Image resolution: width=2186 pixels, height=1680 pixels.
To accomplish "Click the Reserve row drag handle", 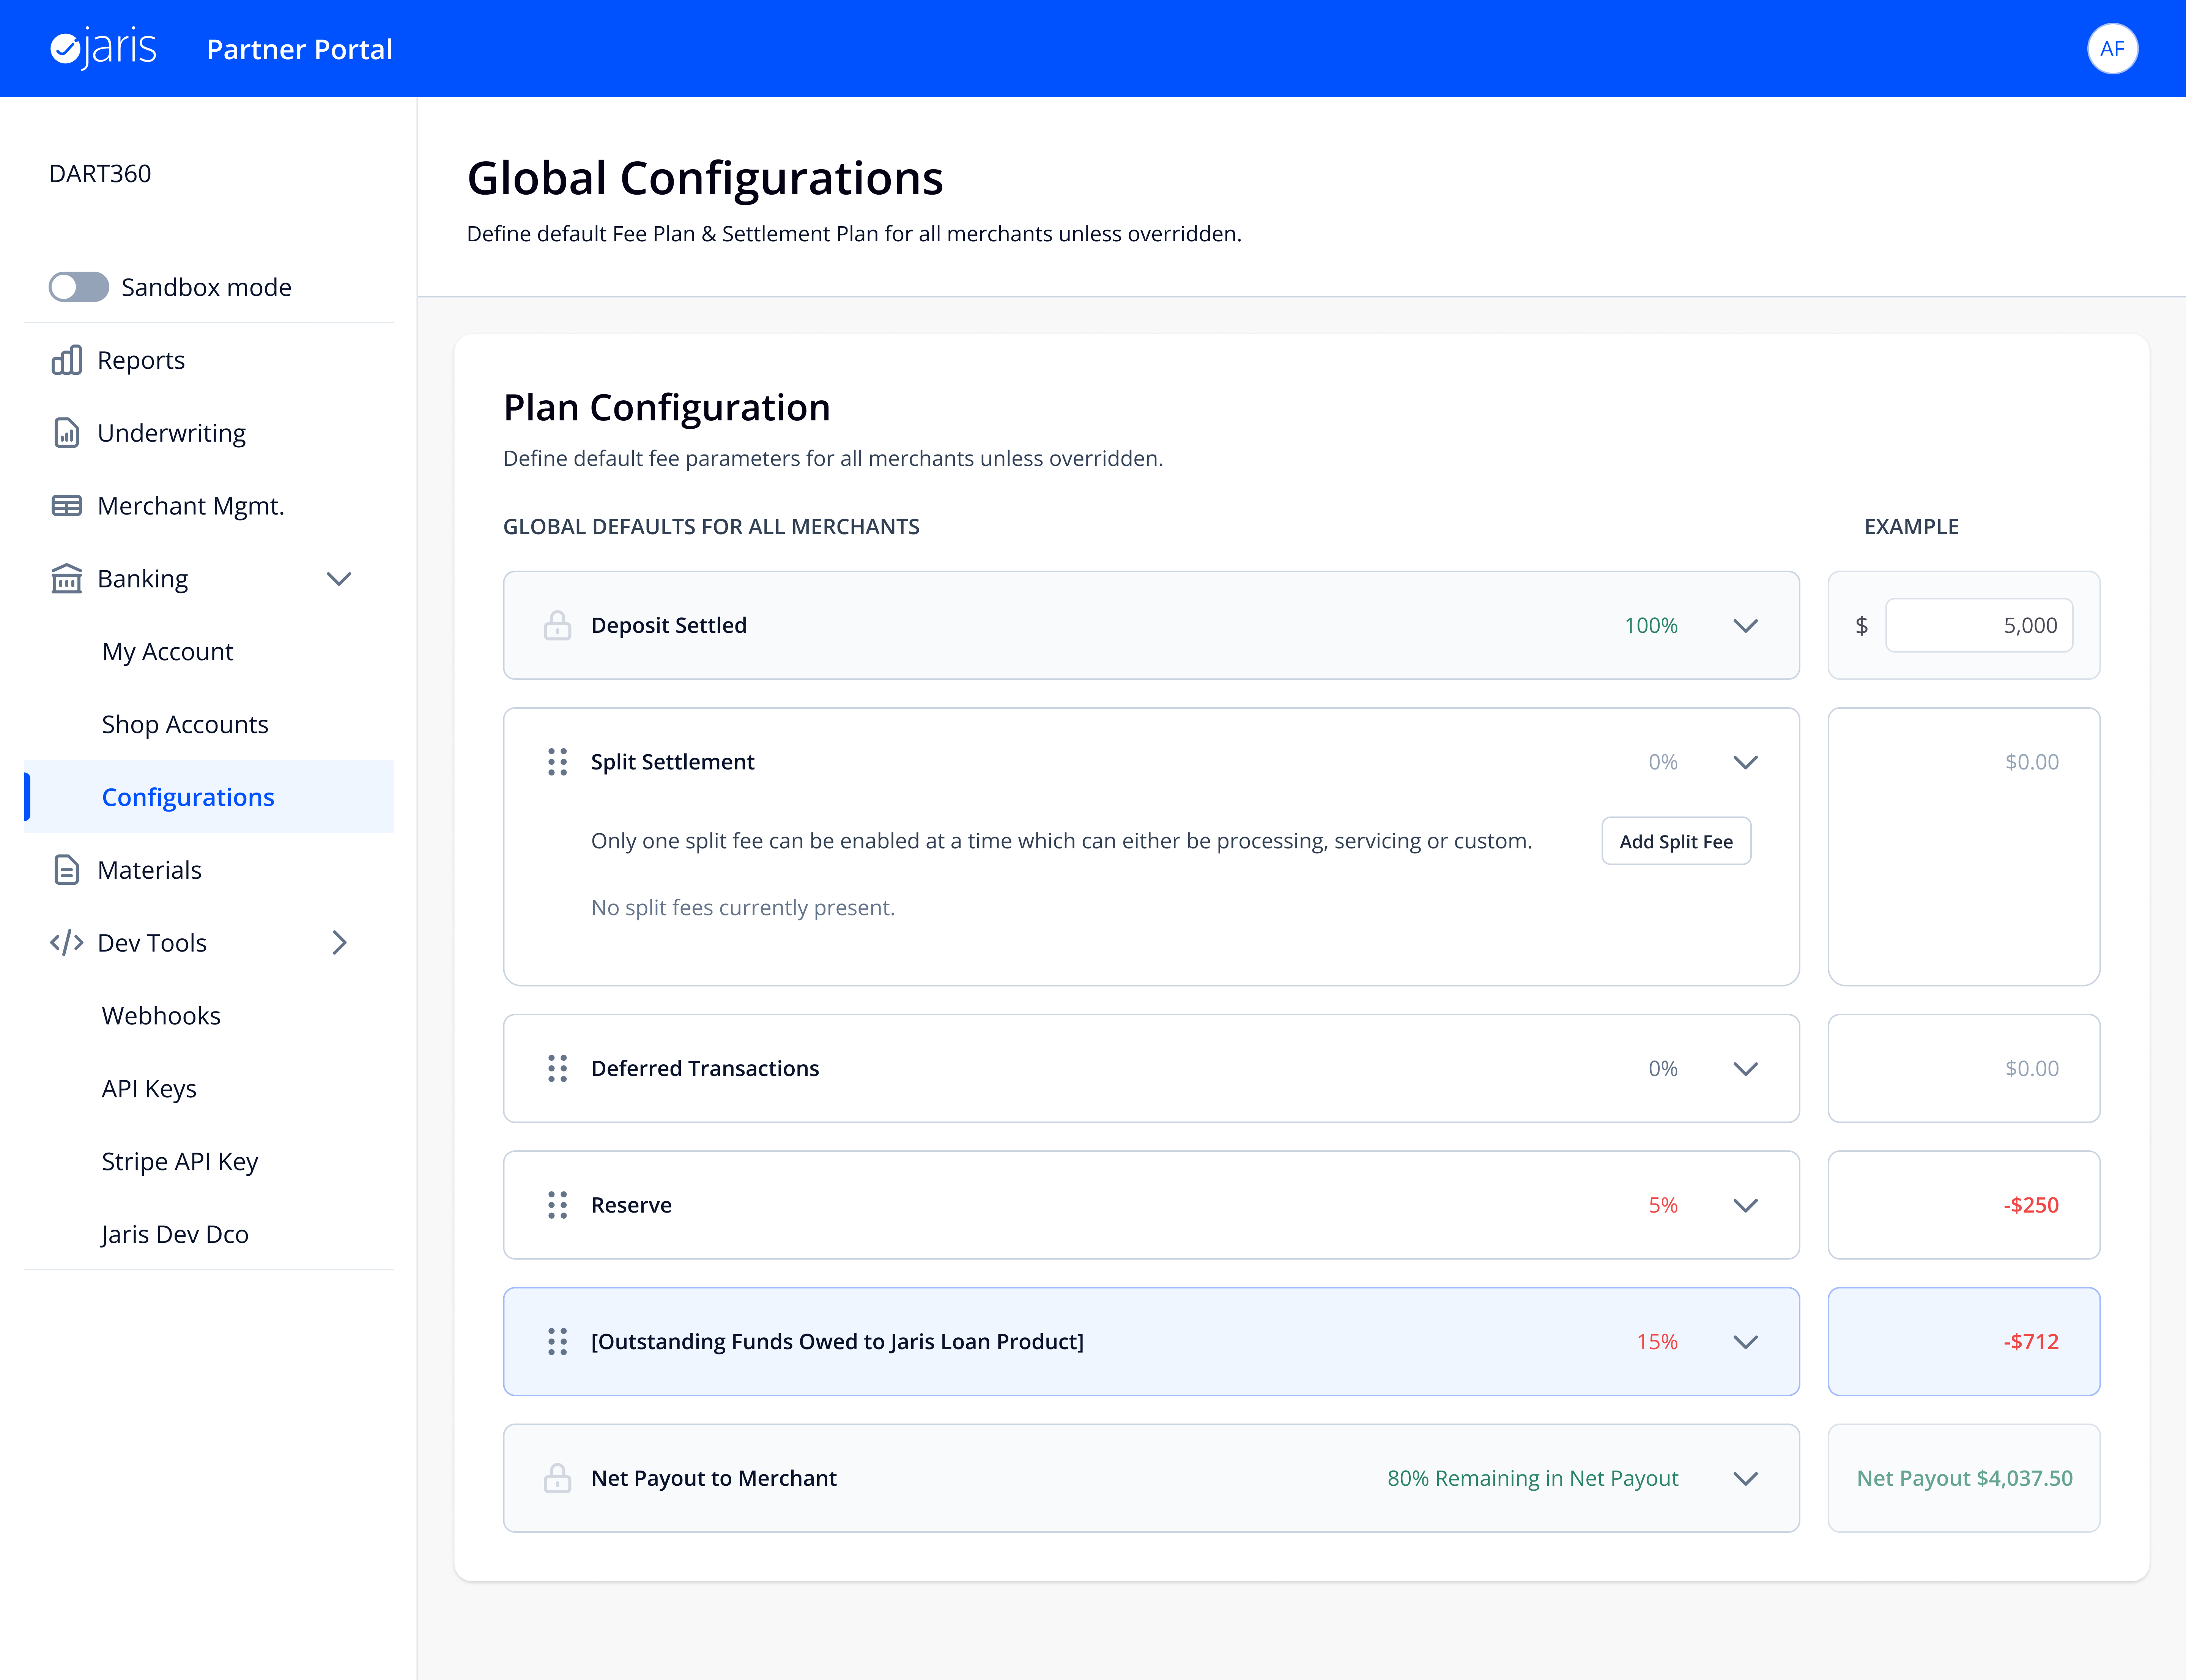I will click(557, 1205).
